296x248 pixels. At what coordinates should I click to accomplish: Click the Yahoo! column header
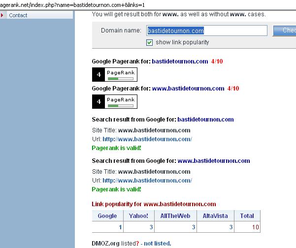click(138, 216)
